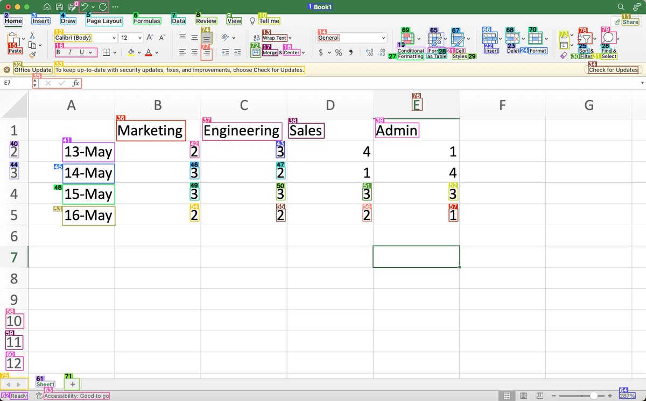Click the Check for Updates button

[x=613, y=70]
